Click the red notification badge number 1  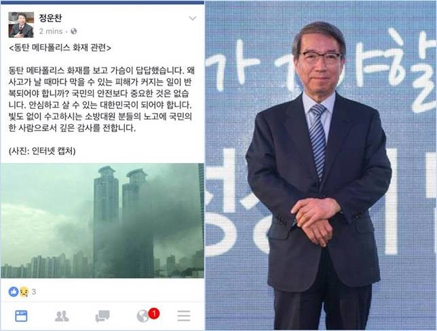coord(154,313)
